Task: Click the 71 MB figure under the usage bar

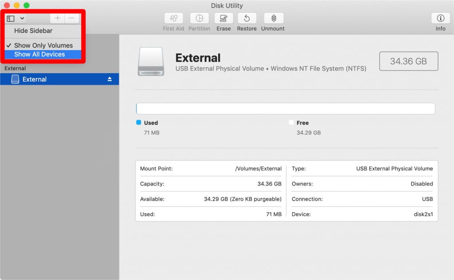Action: pos(152,133)
